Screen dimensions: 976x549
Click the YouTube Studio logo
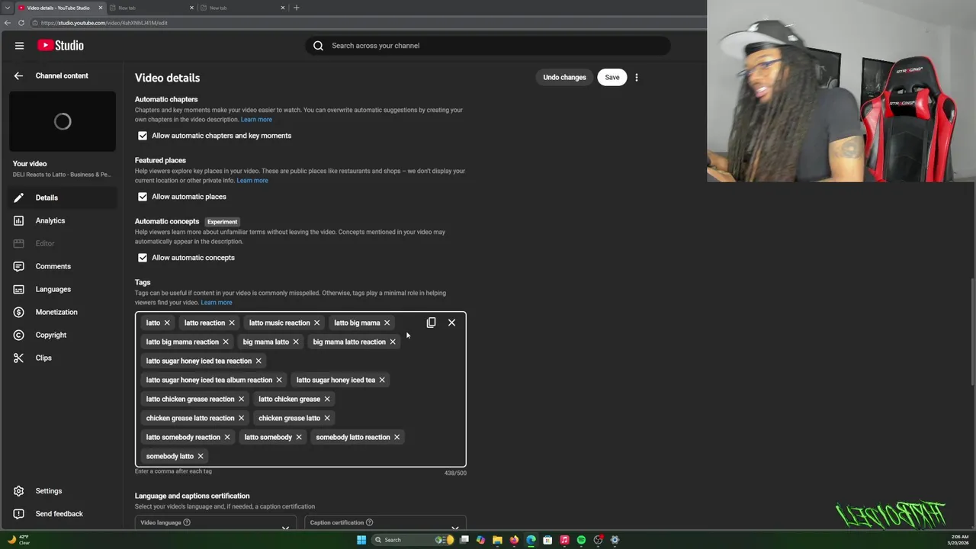tap(60, 46)
